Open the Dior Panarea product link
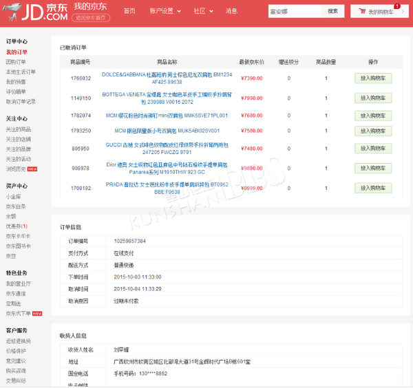Viewport: 413px width, 388px height. 167,169
